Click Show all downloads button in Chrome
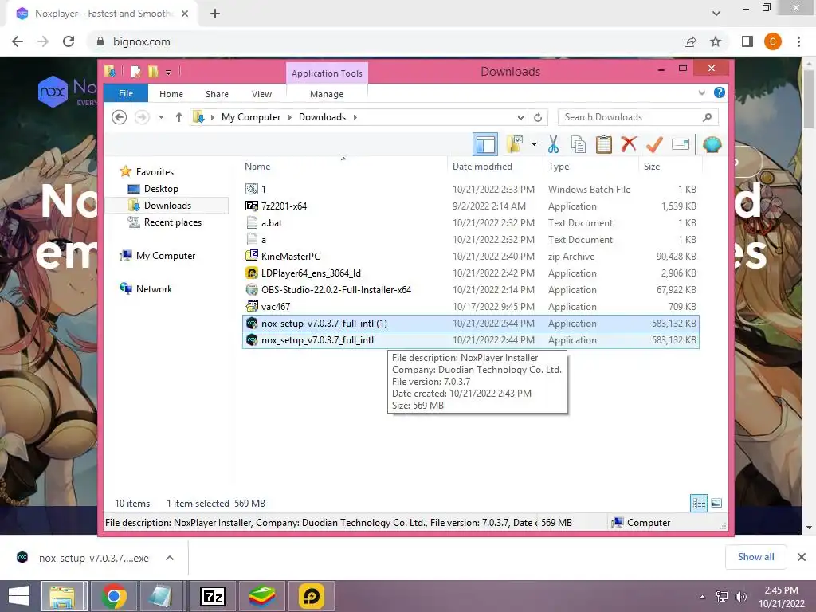The image size is (816, 612). pos(755,557)
